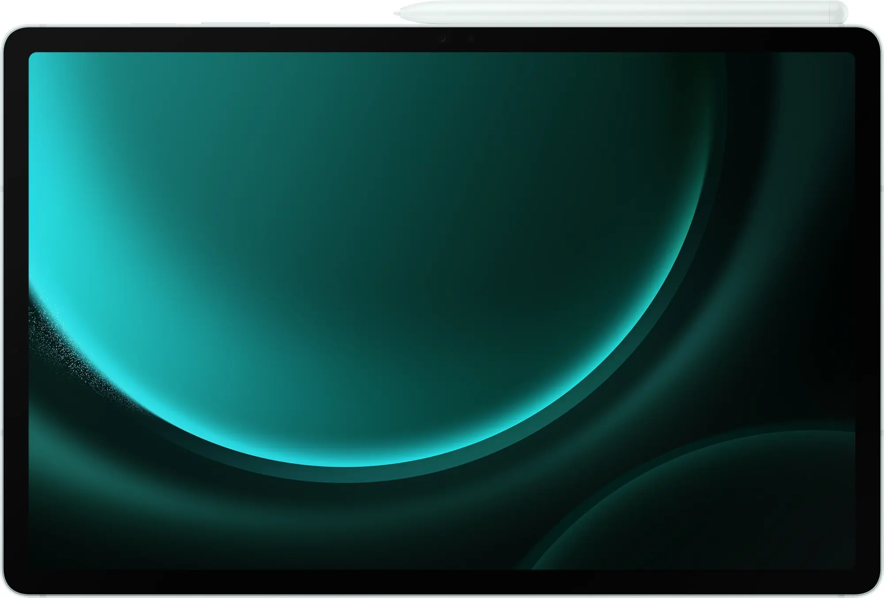Click the sensor beside the front camera
Viewport: 884px width, 598px height.
[x=471, y=39]
